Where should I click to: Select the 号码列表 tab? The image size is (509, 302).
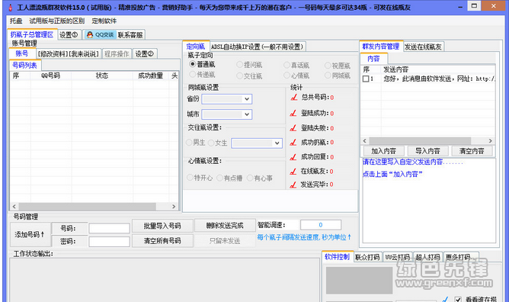click(24, 65)
